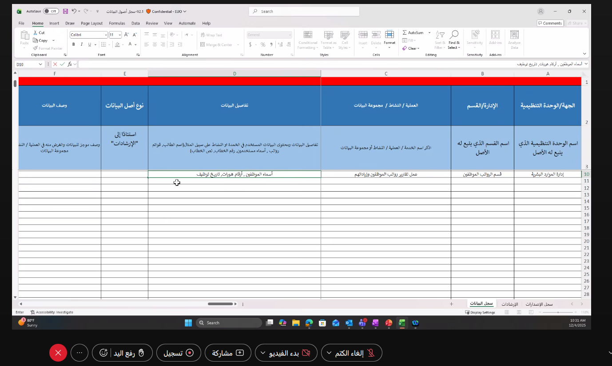Open Excel from the Windows taskbar
Screen dimensions: 612x366
click(402, 323)
